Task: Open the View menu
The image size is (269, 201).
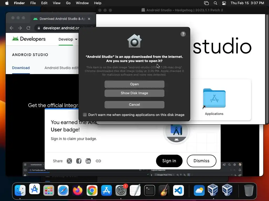Action: pos(57,3)
